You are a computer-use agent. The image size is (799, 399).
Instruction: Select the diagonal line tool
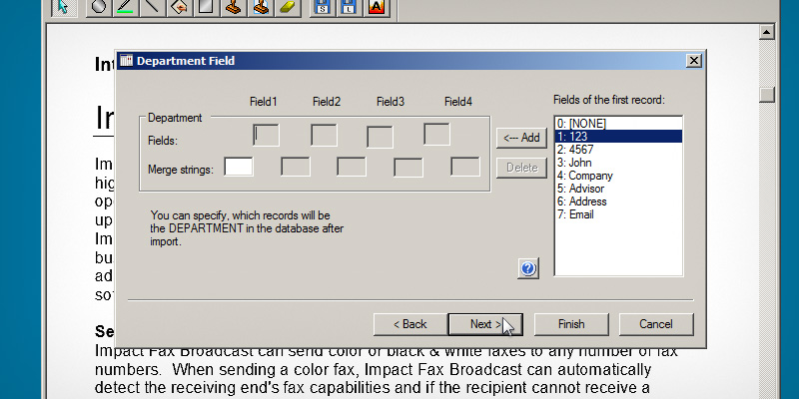(x=152, y=8)
